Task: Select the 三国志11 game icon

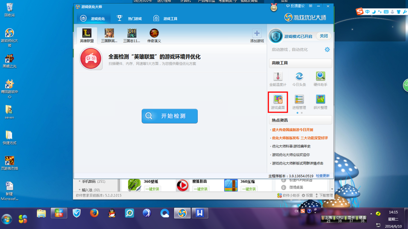Action: pos(132,35)
